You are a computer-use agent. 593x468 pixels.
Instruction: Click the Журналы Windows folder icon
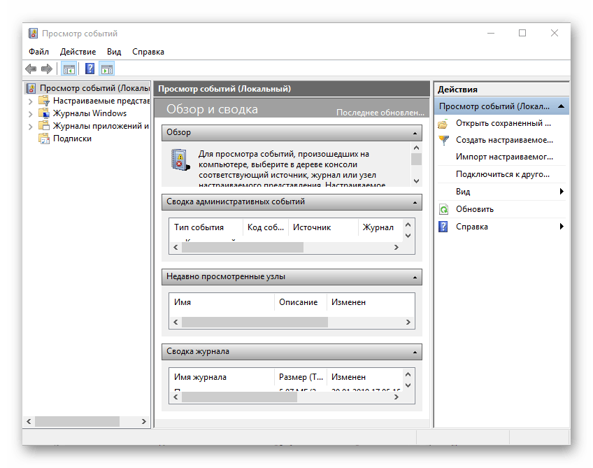44,113
